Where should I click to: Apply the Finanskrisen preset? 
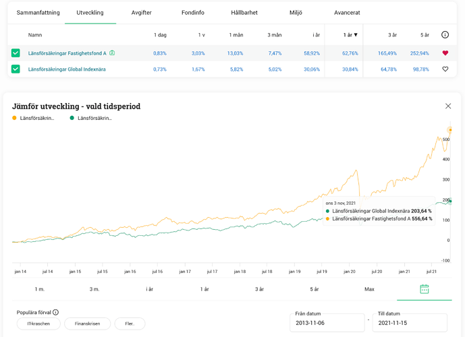(87, 324)
